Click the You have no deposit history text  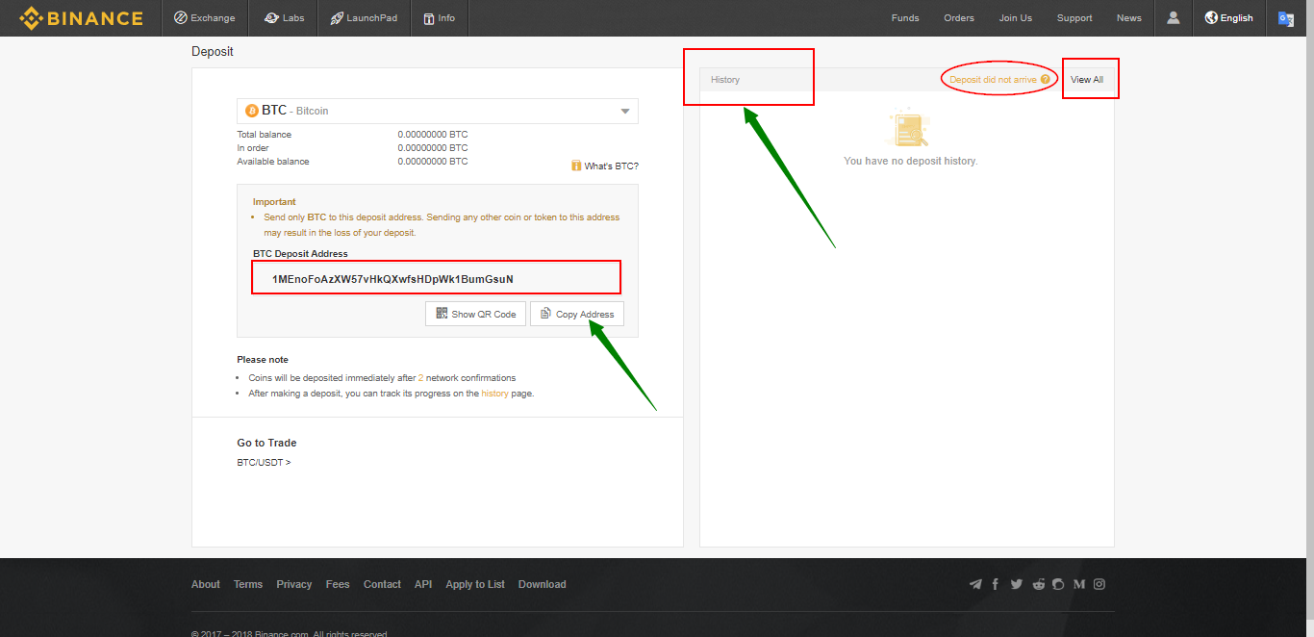pyautogui.click(x=910, y=161)
